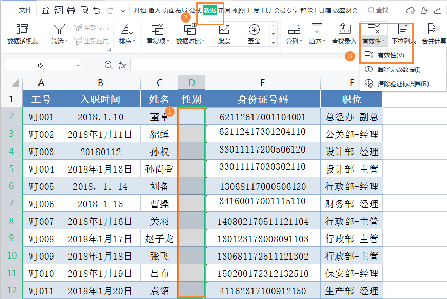Click the Redo arrow icon
This screenshot has width=447, height=299.
point(110,11)
